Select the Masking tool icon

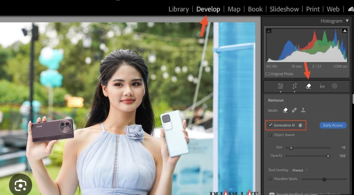pyautogui.click(x=334, y=86)
